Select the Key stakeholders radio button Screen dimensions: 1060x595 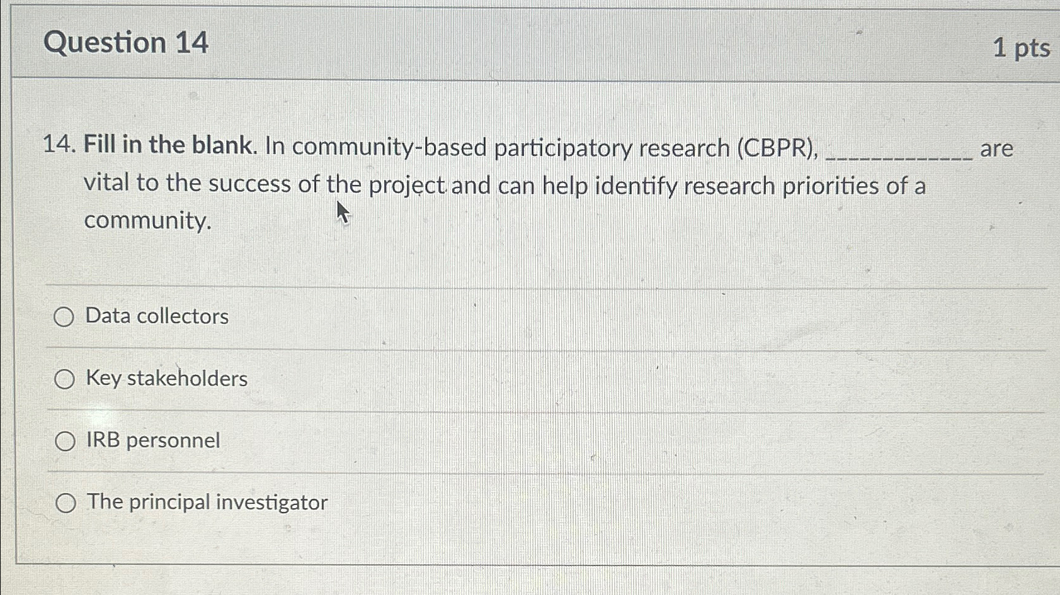click(65, 379)
